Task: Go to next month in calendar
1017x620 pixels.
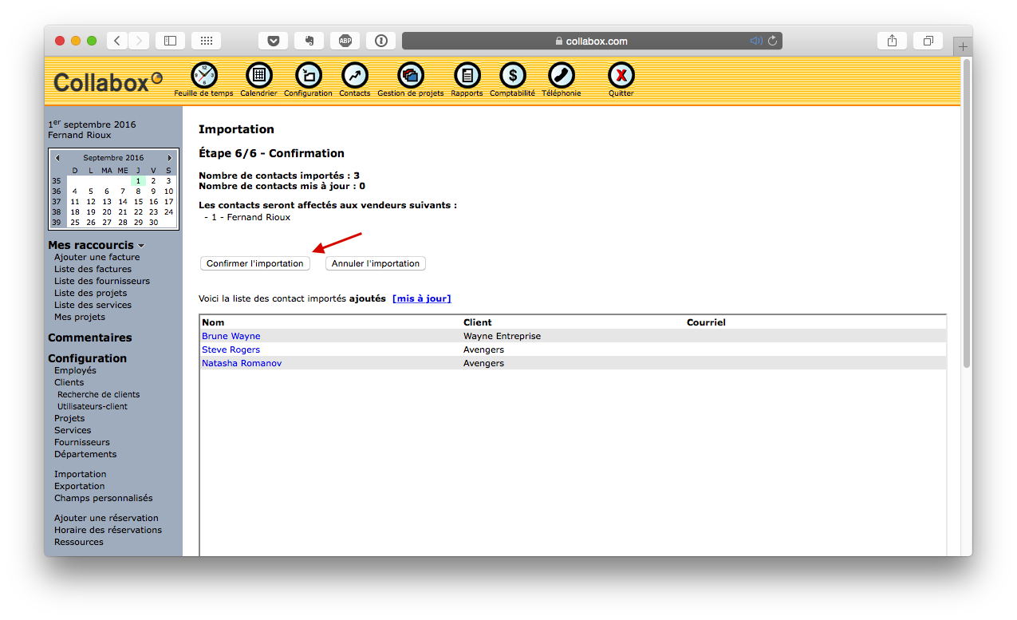Action: point(169,157)
